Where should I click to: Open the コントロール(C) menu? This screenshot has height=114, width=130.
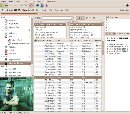39,1
